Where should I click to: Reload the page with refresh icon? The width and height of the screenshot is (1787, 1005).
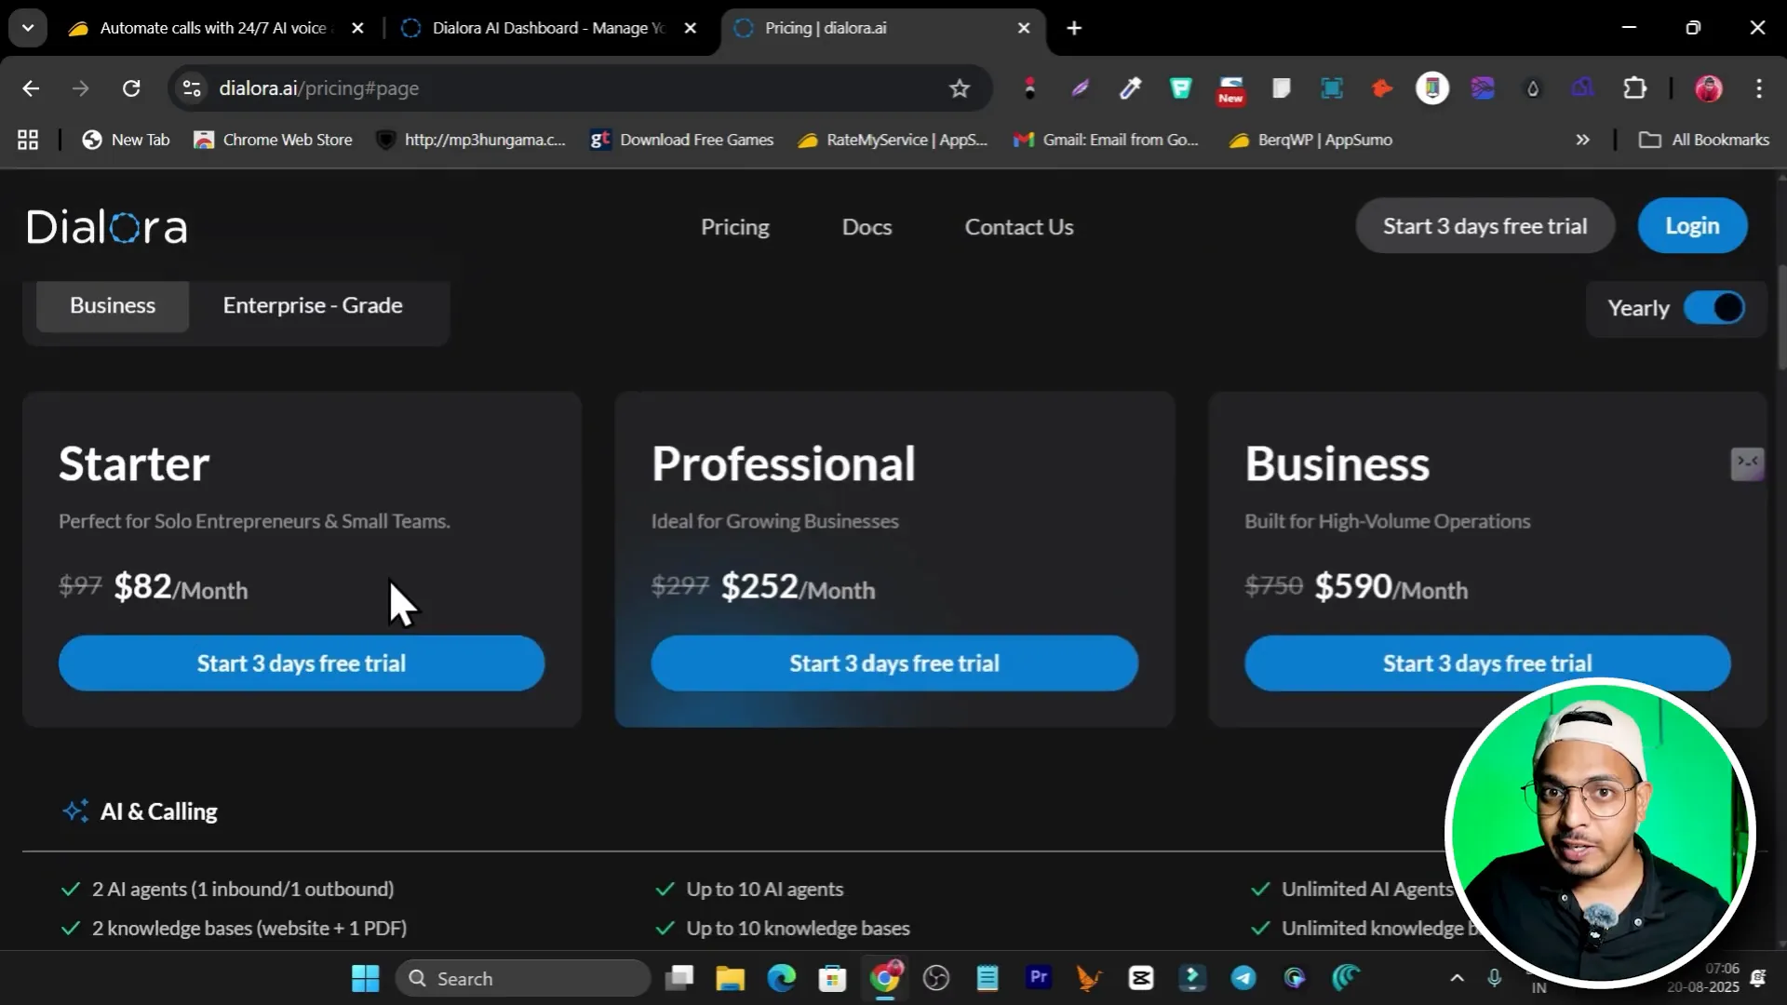click(131, 88)
